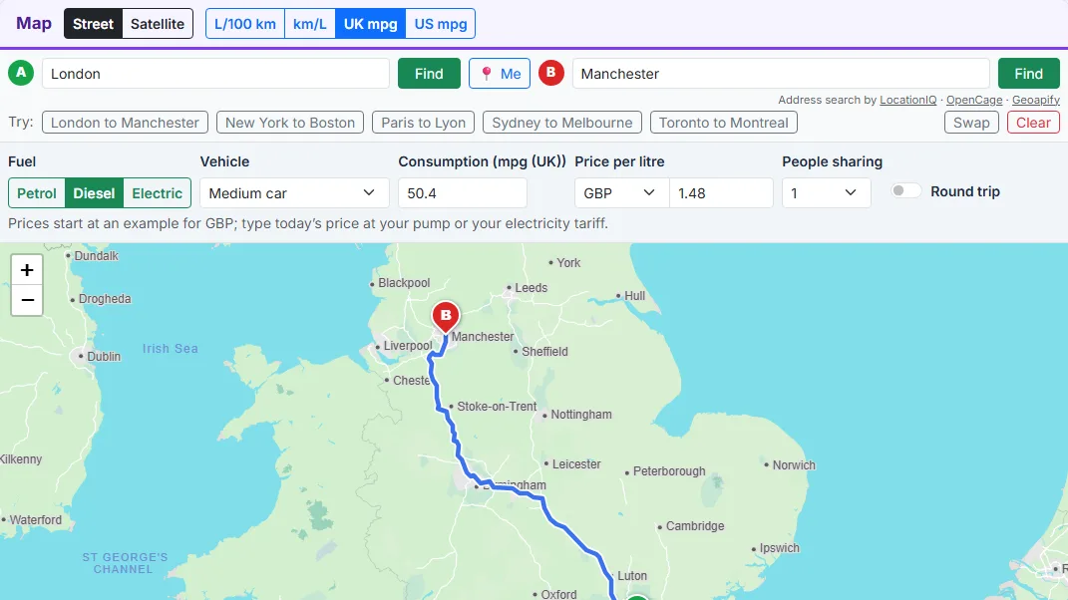
Task: Try the Sydney to Melbourne example
Action: pyautogui.click(x=562, y=123)
